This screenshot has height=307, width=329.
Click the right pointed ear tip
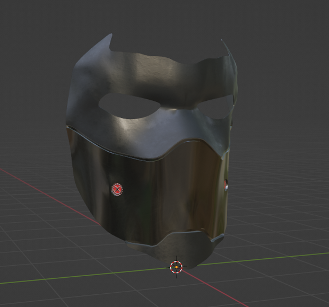point(222,40)
